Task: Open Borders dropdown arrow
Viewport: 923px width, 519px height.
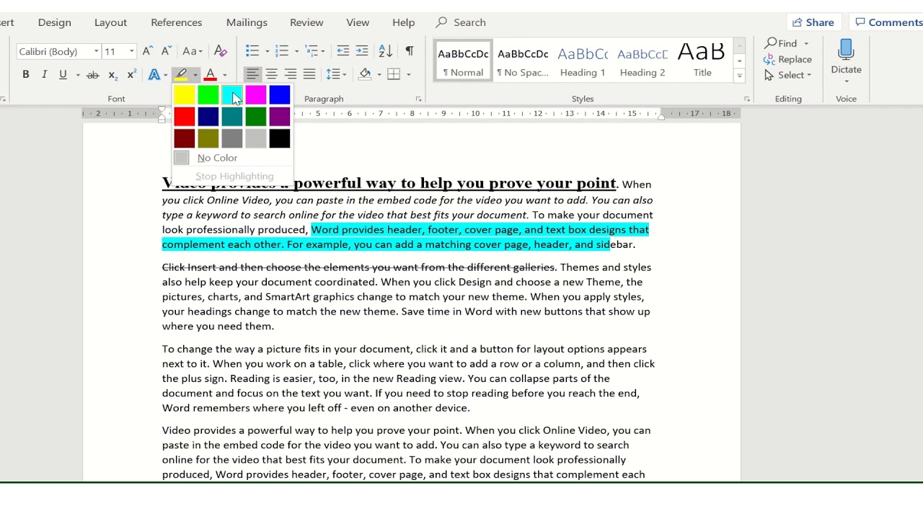Action: pos(409,74)
